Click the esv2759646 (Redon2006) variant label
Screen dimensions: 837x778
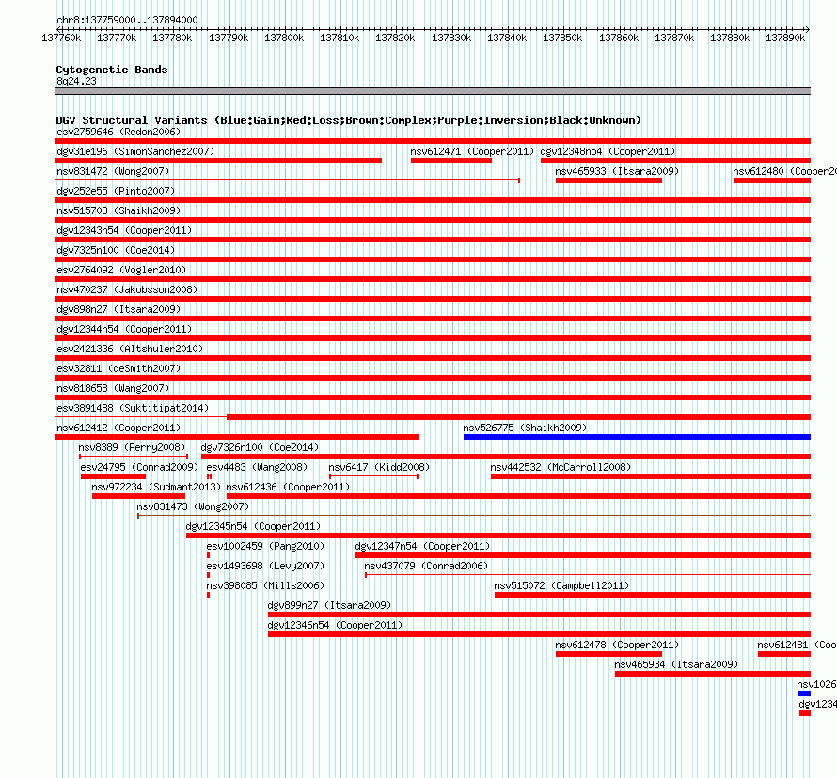(x=118, y=132)
